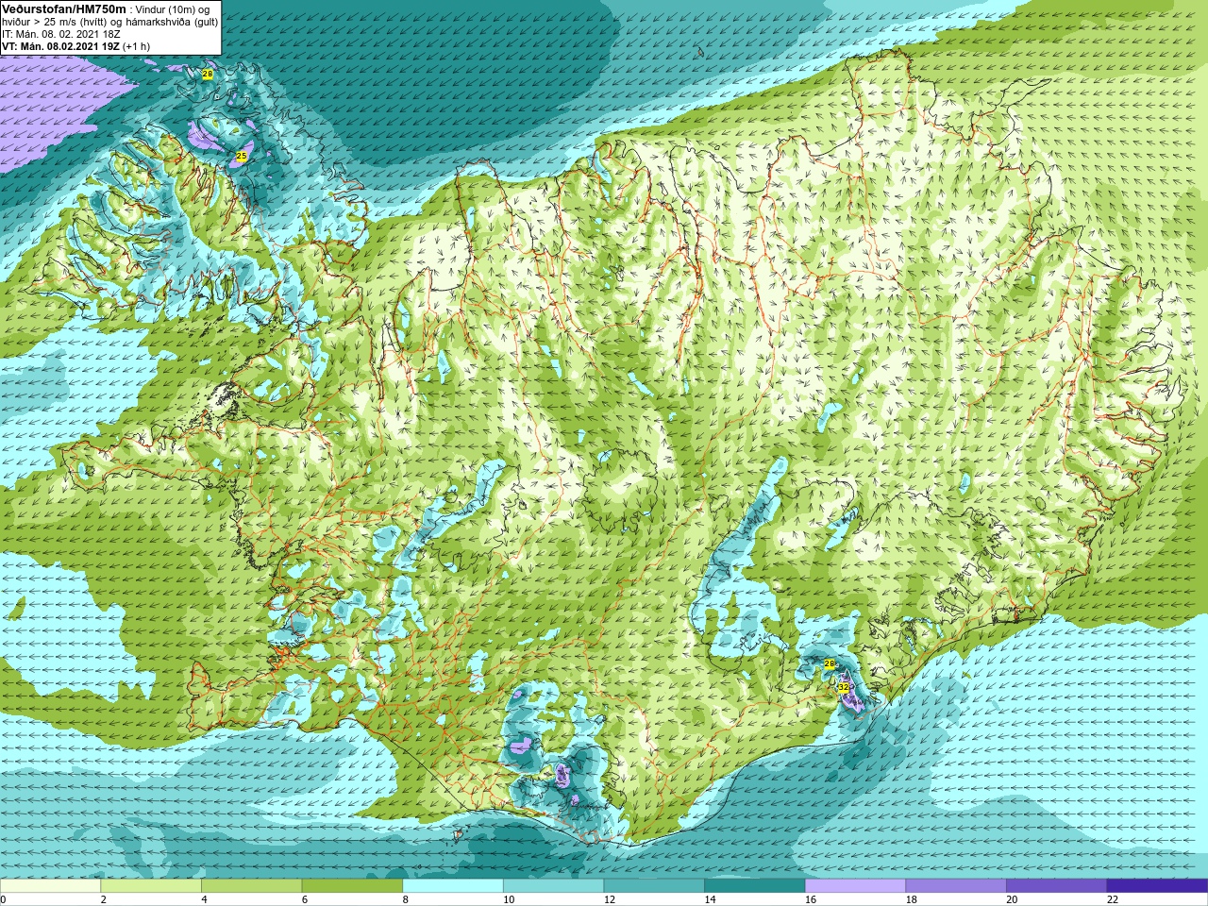Click the legend scale number 12
Viewport: 1208px width, 906px height.
(x=610, y=899)
